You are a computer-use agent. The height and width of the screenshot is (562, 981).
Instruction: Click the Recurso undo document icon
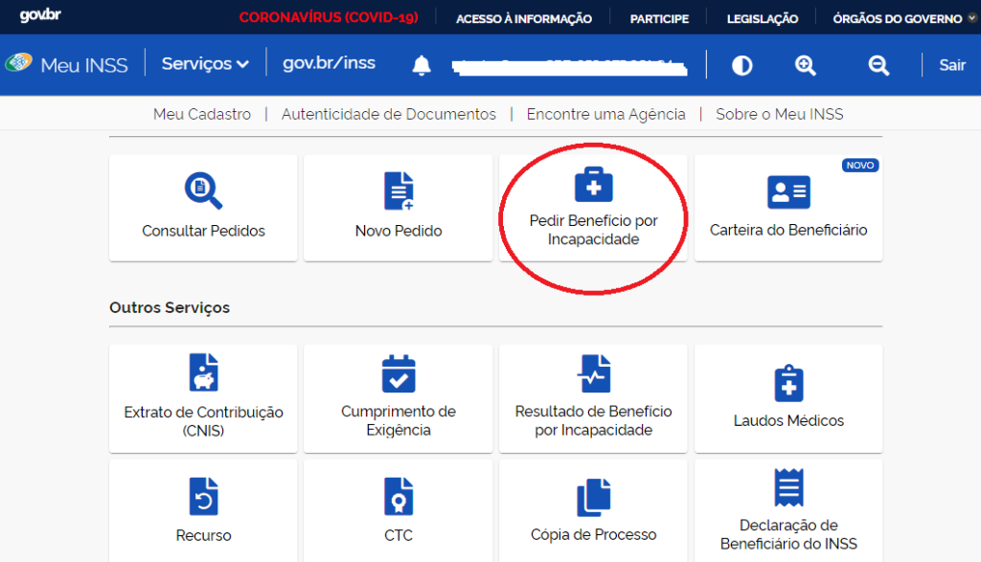tap(203, 496)
